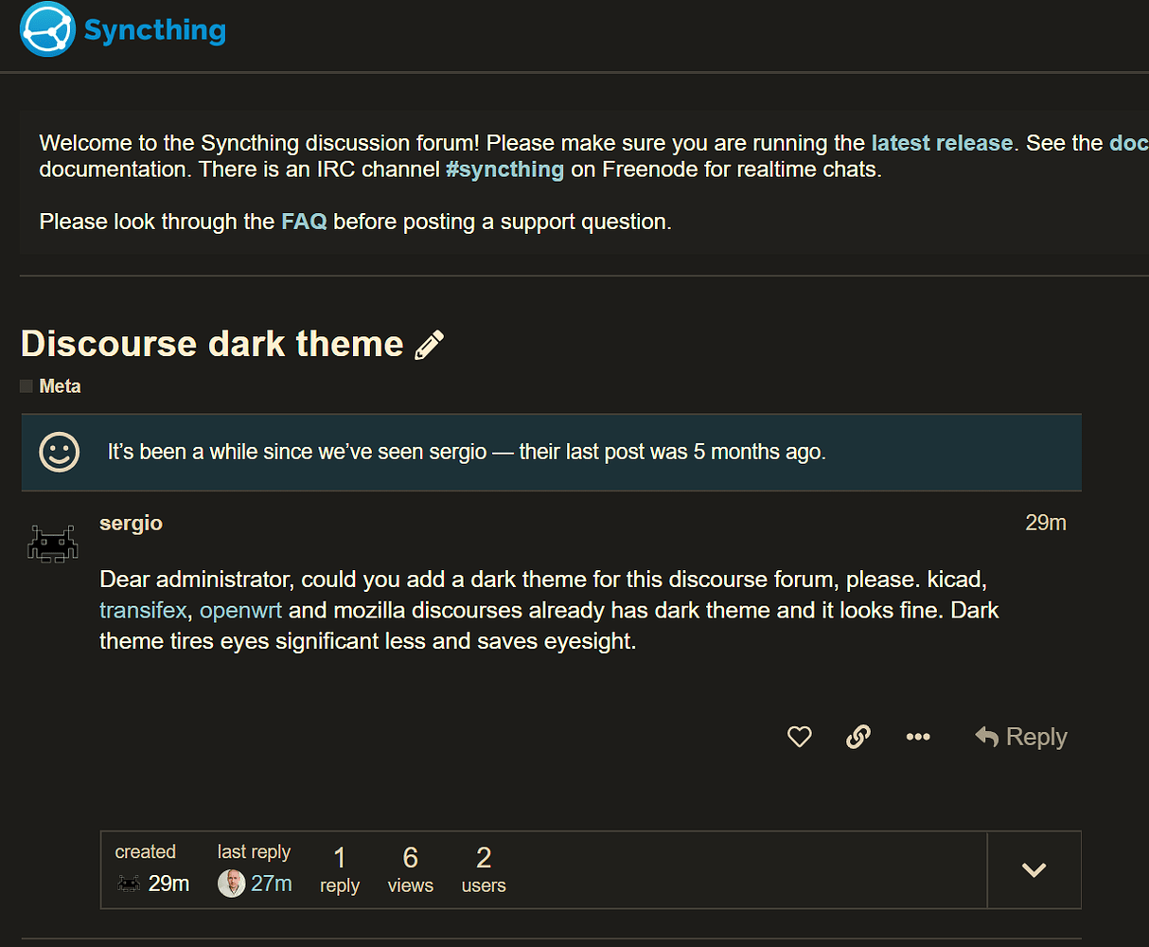Like sergio's post using the heart icon
Screen dimensions: 1149x947
(x=799, y=736)
